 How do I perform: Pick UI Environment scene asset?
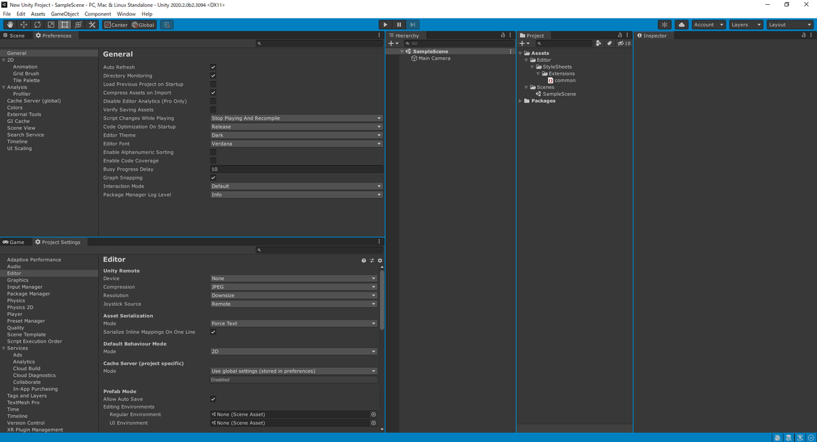click(373, 423)
